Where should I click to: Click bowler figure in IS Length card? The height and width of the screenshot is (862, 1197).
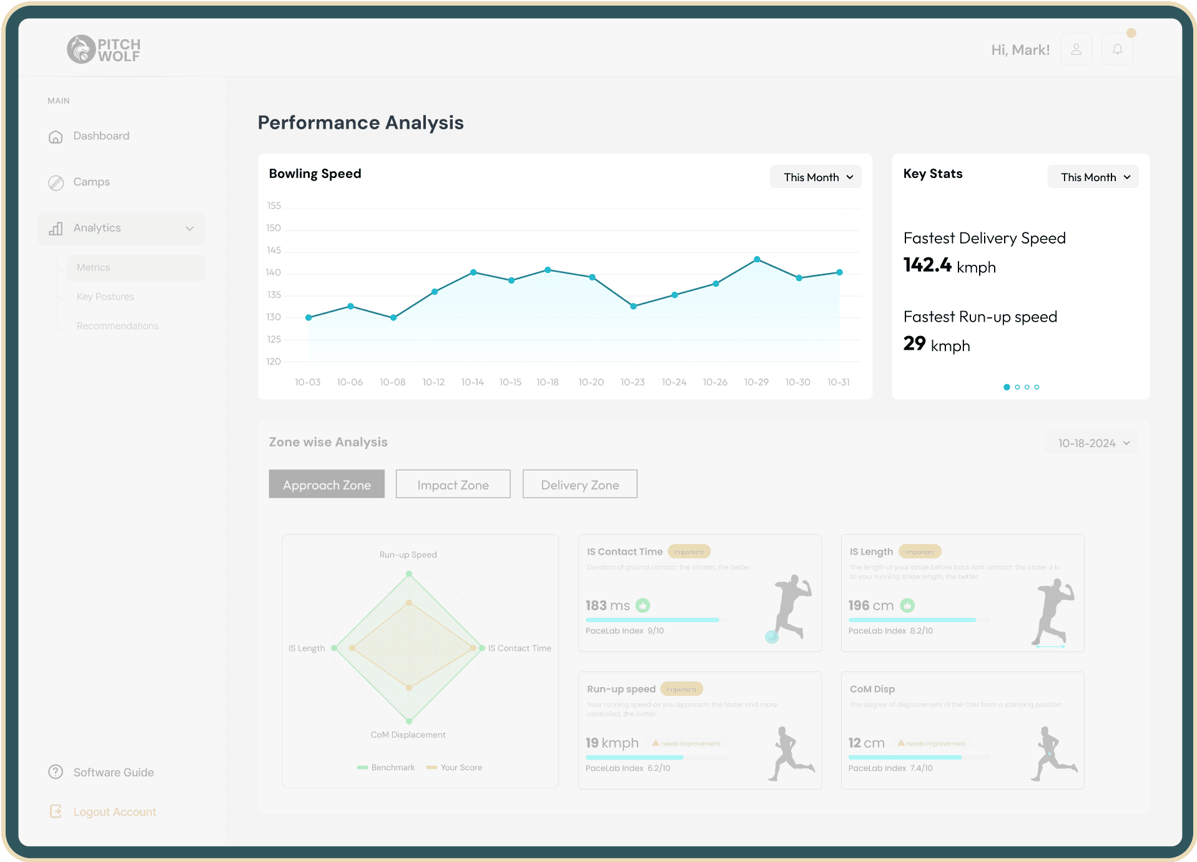click(1053, 612)
